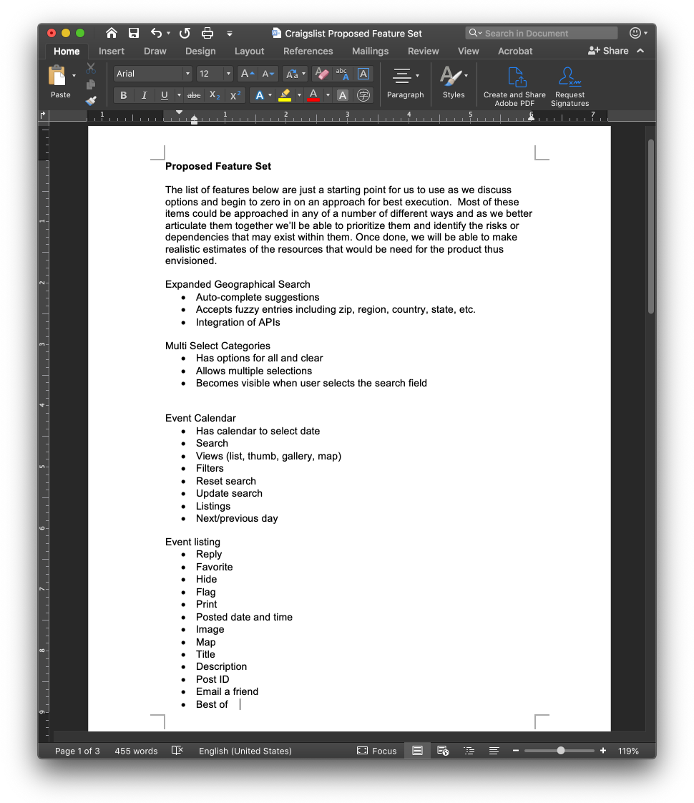Apply red font color

pyautogui.click(x=313, y=95)
